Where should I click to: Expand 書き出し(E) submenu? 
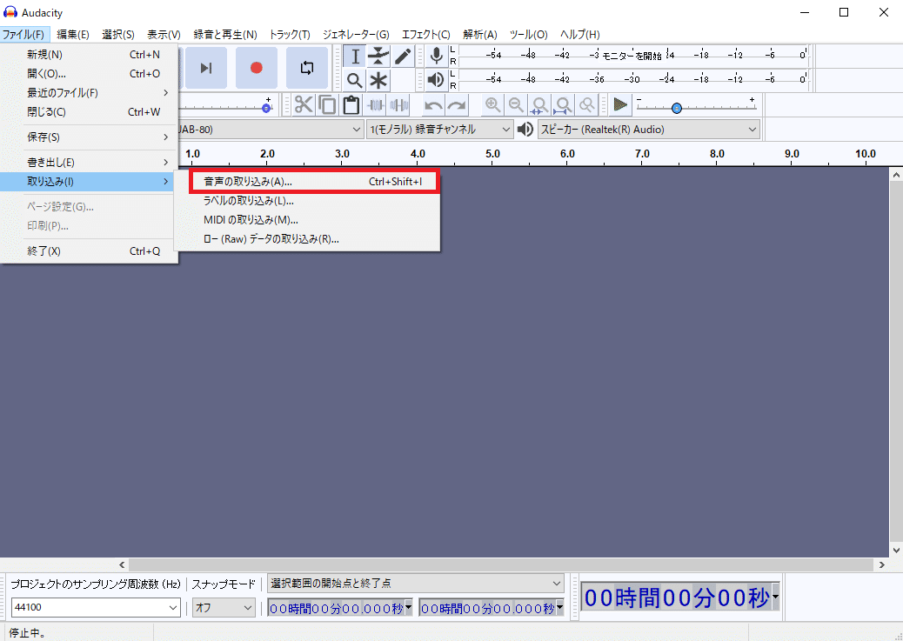pyautogui.click(x=90, y=163)
